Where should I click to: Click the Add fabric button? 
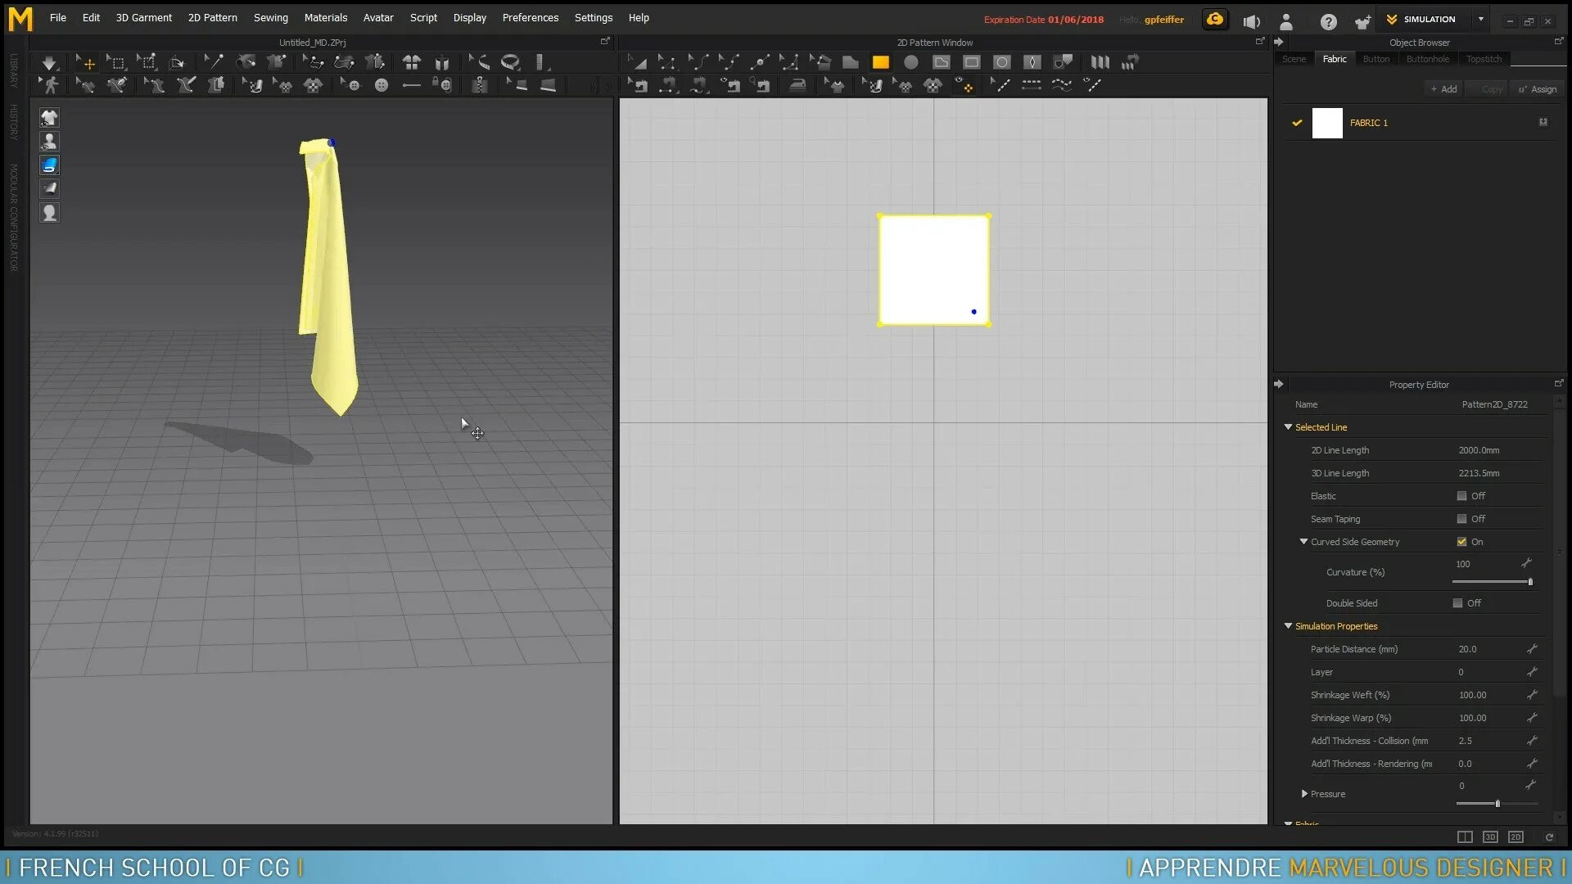coord(1443,89)
